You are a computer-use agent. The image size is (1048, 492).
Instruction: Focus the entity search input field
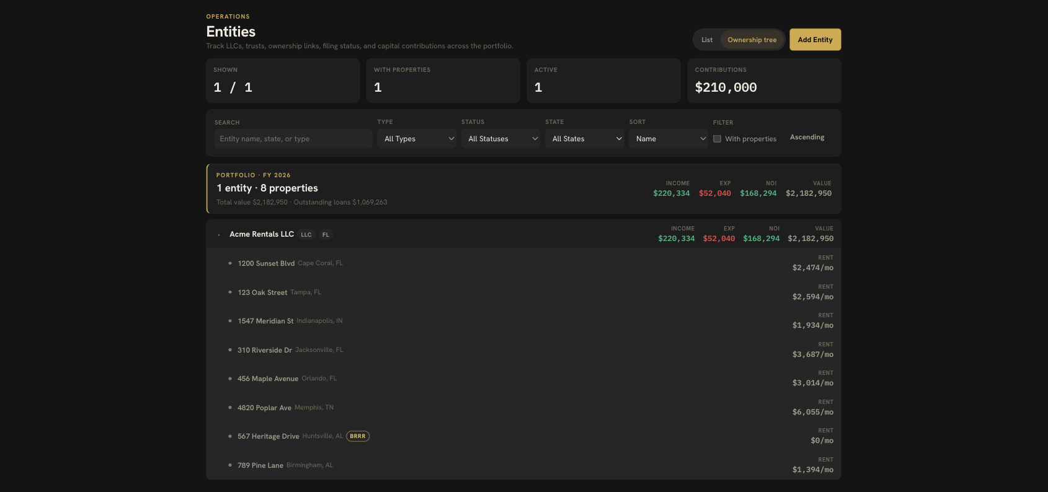click(x=293, y=139)
